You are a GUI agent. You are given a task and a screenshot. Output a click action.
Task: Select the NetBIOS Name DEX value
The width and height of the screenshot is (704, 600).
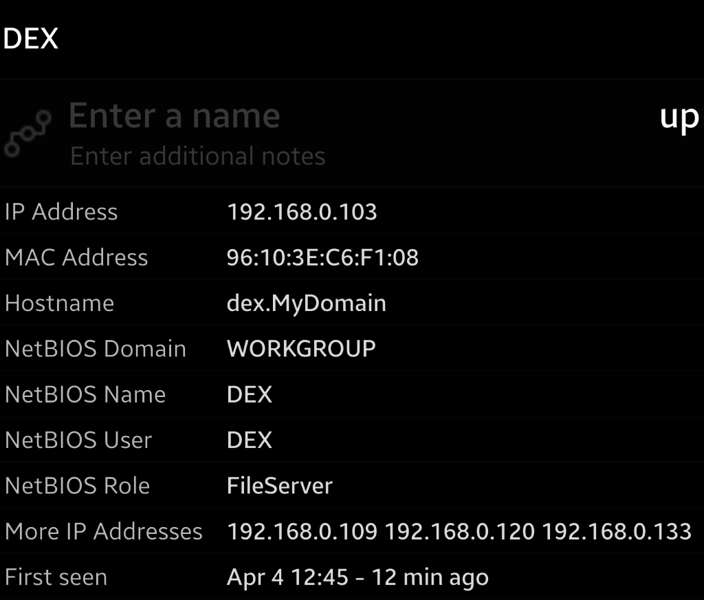tap(250, 394)
